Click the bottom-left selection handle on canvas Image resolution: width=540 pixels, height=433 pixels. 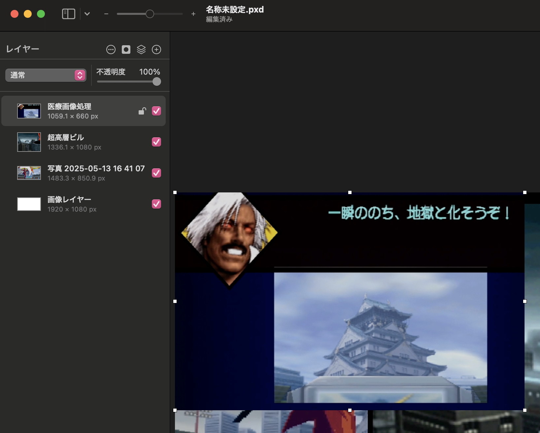click(x=175, y=410)
